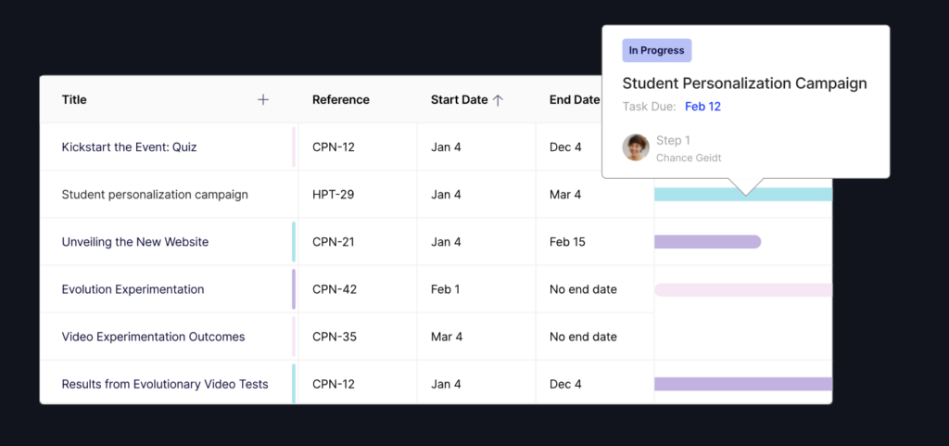Click pink timeline bar for Evolution Experimentation

(x=743, y=289)
